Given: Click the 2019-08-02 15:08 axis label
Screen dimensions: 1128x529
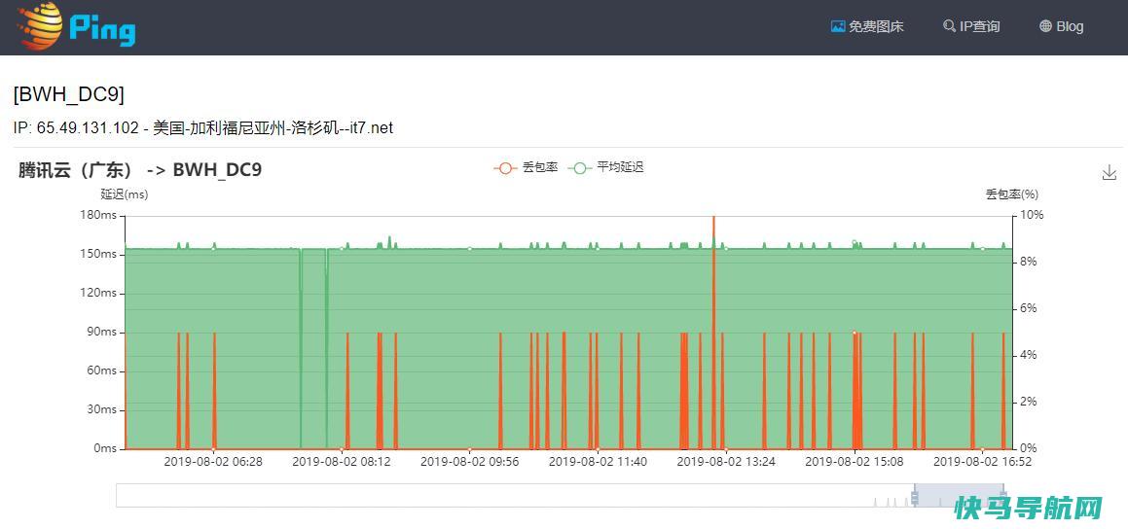Looking at the screenshot, I should [854, 462].
